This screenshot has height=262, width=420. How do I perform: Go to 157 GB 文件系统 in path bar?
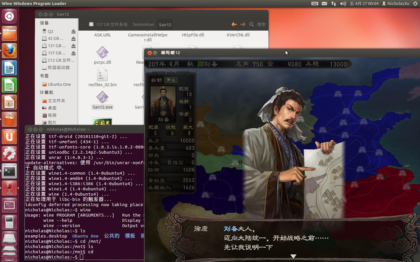tap(108, 24)
